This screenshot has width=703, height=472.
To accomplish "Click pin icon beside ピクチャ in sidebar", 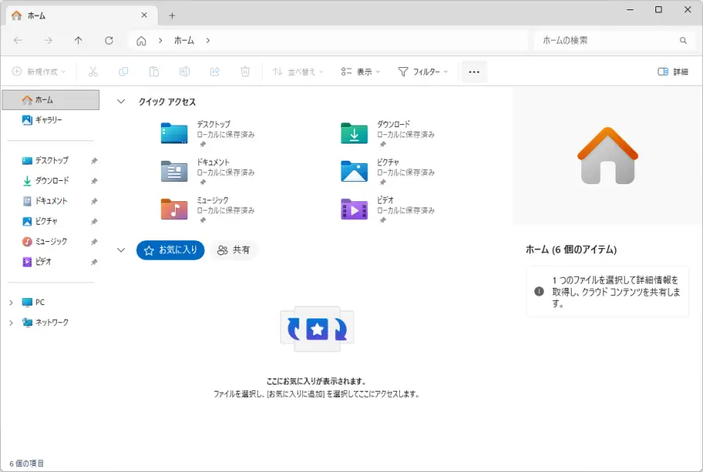I will (x=95, y=222).
